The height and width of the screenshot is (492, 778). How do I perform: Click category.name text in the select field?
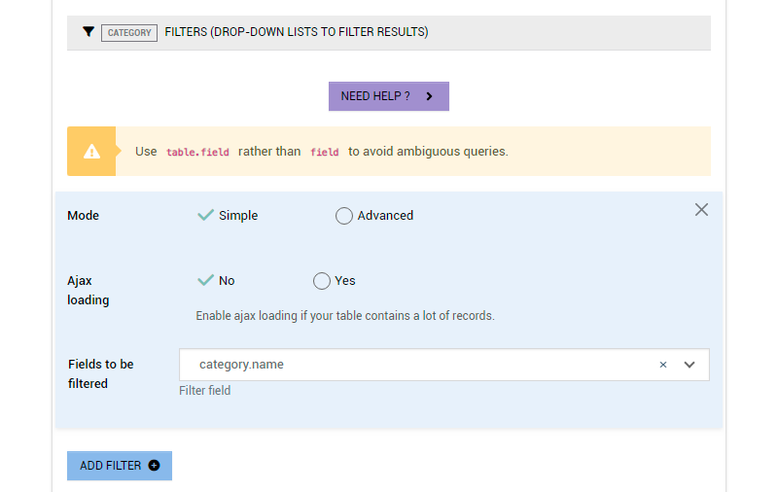(x=241, y=365)
